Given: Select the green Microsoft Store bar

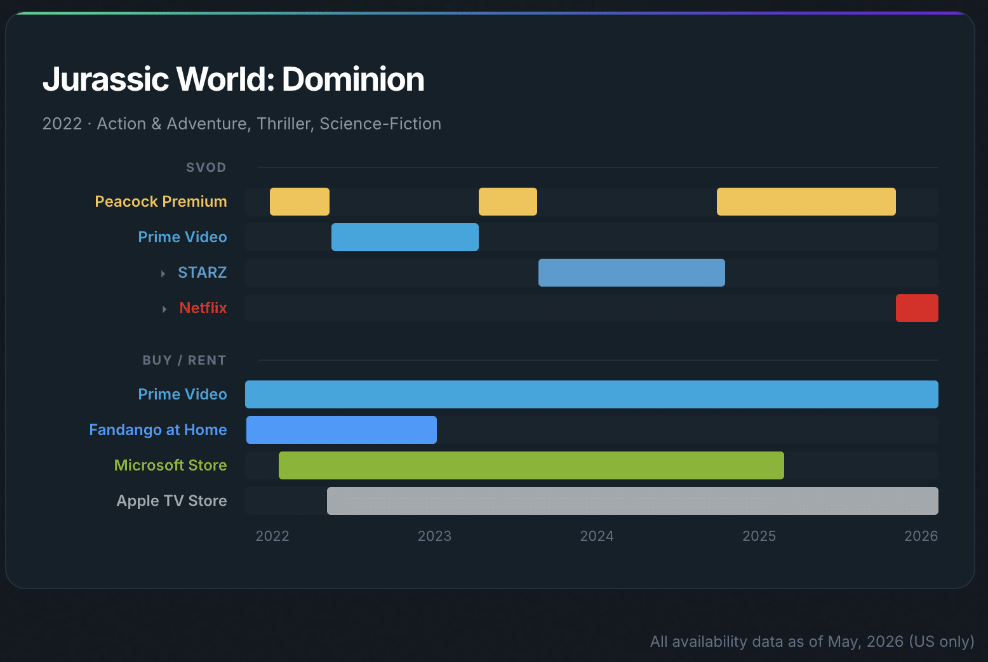Looking at the screenshot, I should [x=531, y=465].
